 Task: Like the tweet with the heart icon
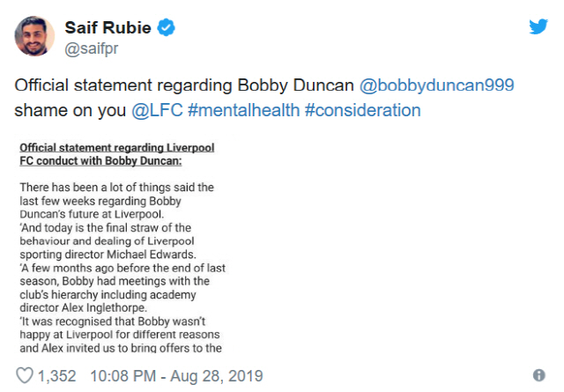click(x=25, y=375)
